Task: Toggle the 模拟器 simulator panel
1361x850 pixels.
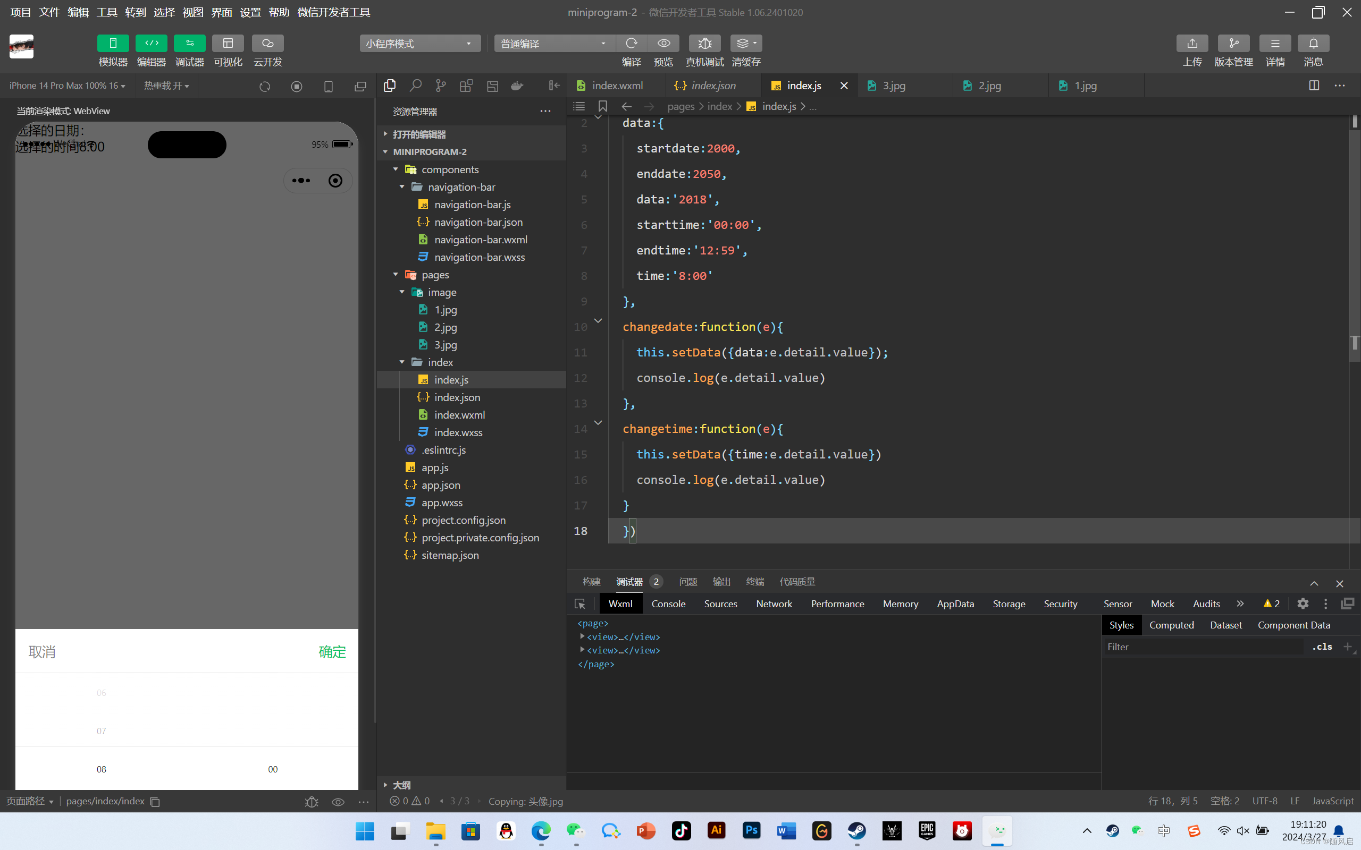Action: [x=113, y=43]
